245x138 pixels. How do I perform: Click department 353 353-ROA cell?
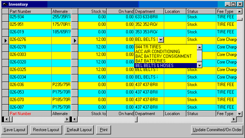tap(149, 33)
